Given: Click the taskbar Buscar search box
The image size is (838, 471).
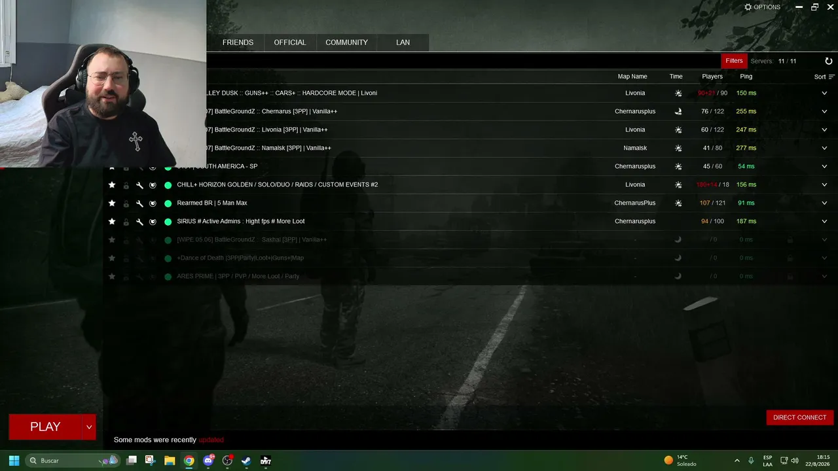Looking at the screenshot, I should [x=73, y=461].
